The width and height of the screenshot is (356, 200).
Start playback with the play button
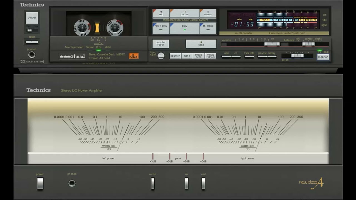click(x=184, y=28)
